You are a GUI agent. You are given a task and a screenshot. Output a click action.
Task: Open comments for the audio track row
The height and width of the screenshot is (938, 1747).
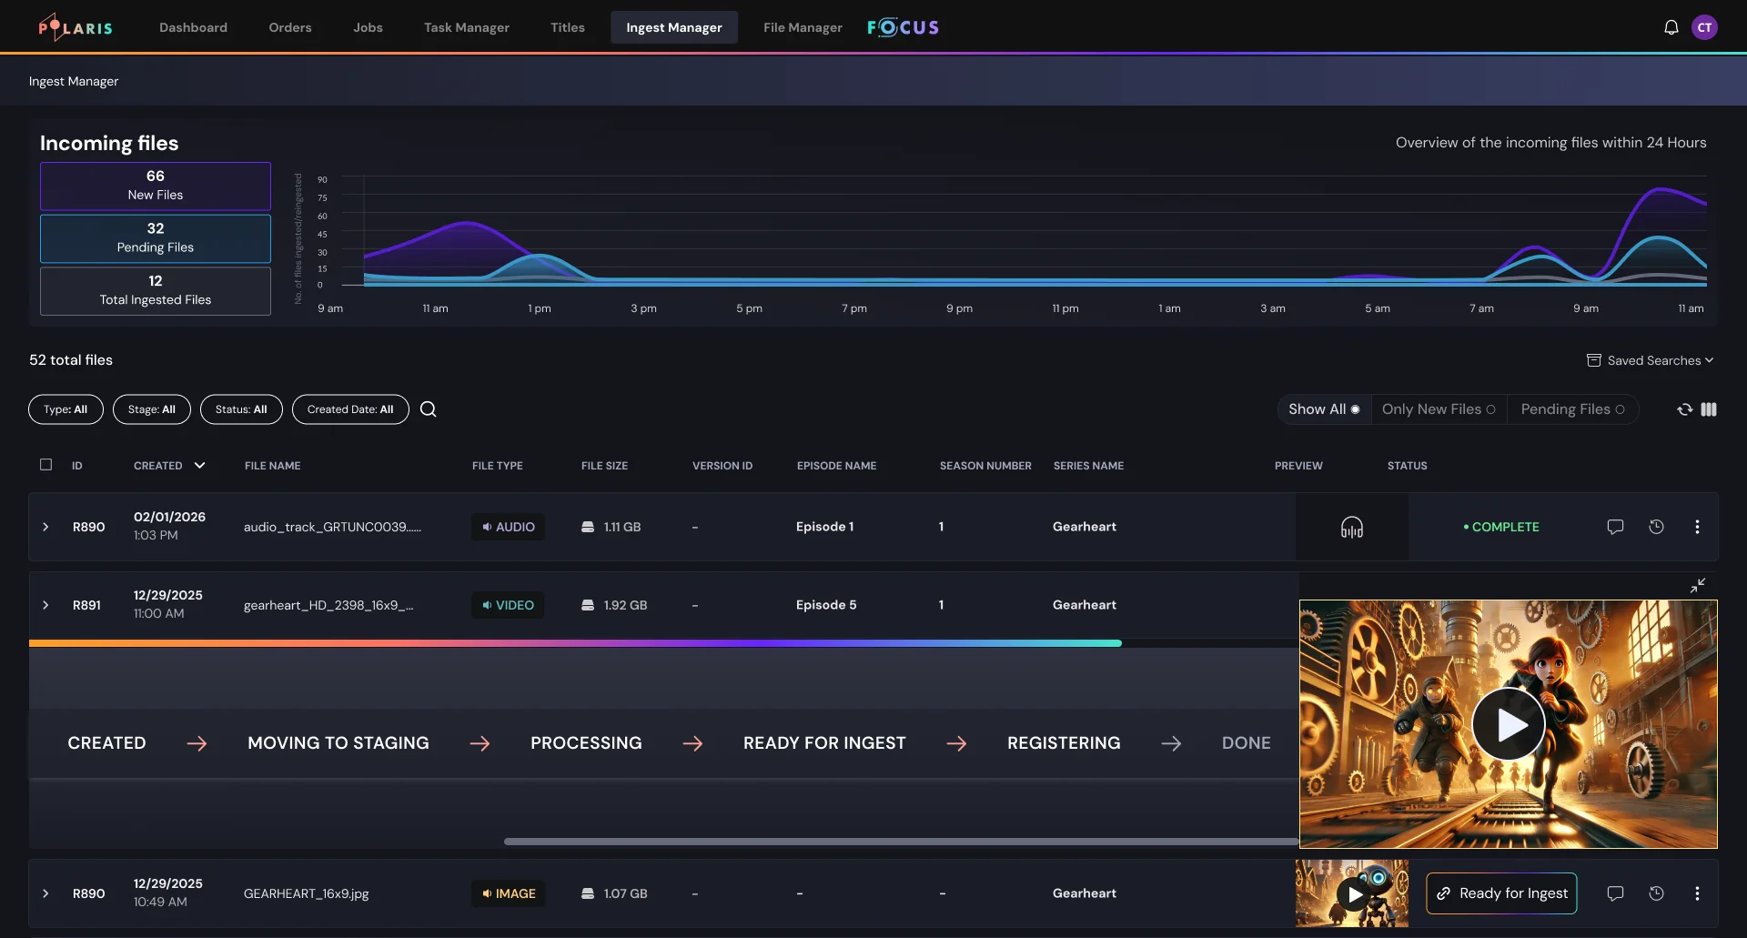click(x=1615, y=527)
